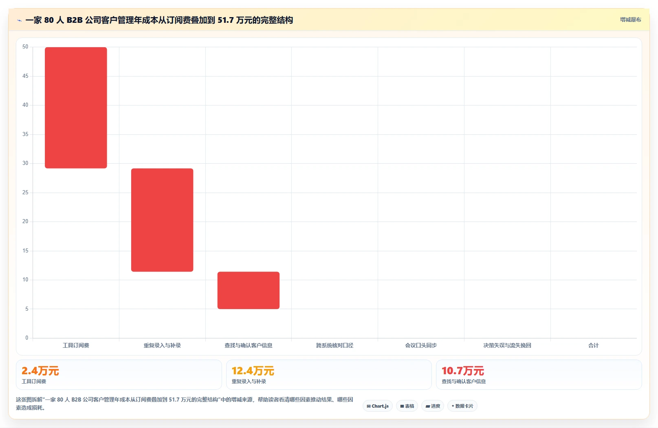
Task: Click the 会议口头同步 x-axis label
Action: pos(421,345)
